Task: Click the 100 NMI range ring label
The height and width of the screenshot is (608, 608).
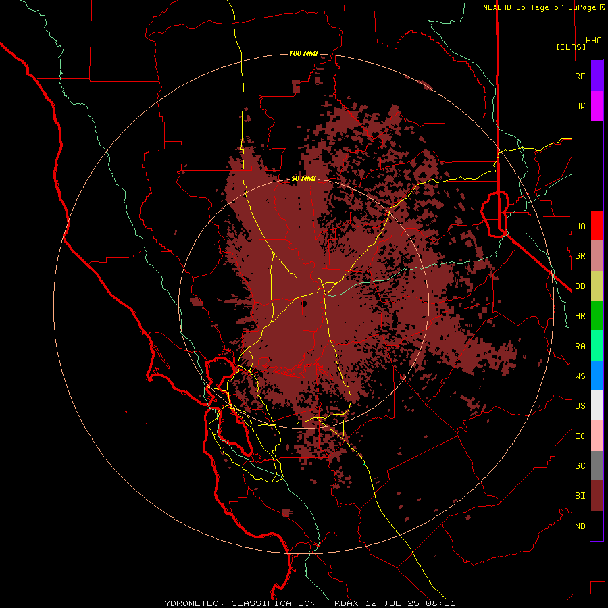Action: coord(303,53)
